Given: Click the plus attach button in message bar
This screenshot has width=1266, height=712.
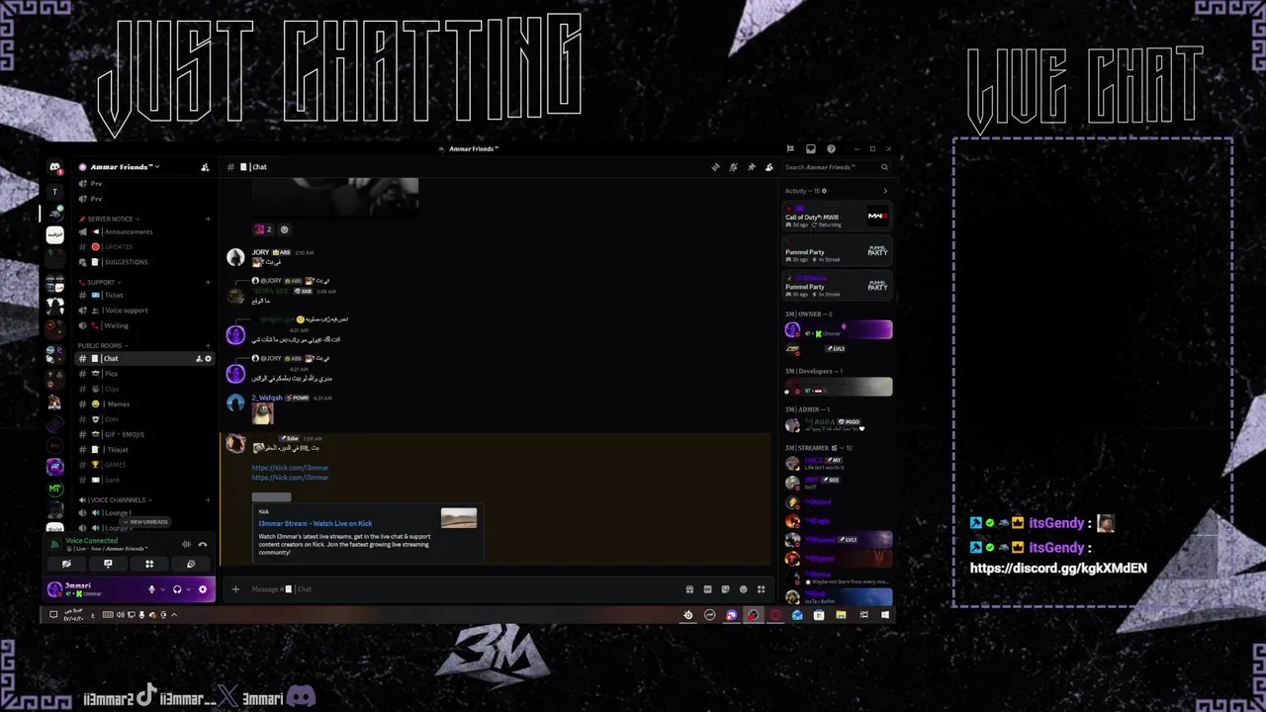Looking at the screenshot, I should click(x=235, y=589).
